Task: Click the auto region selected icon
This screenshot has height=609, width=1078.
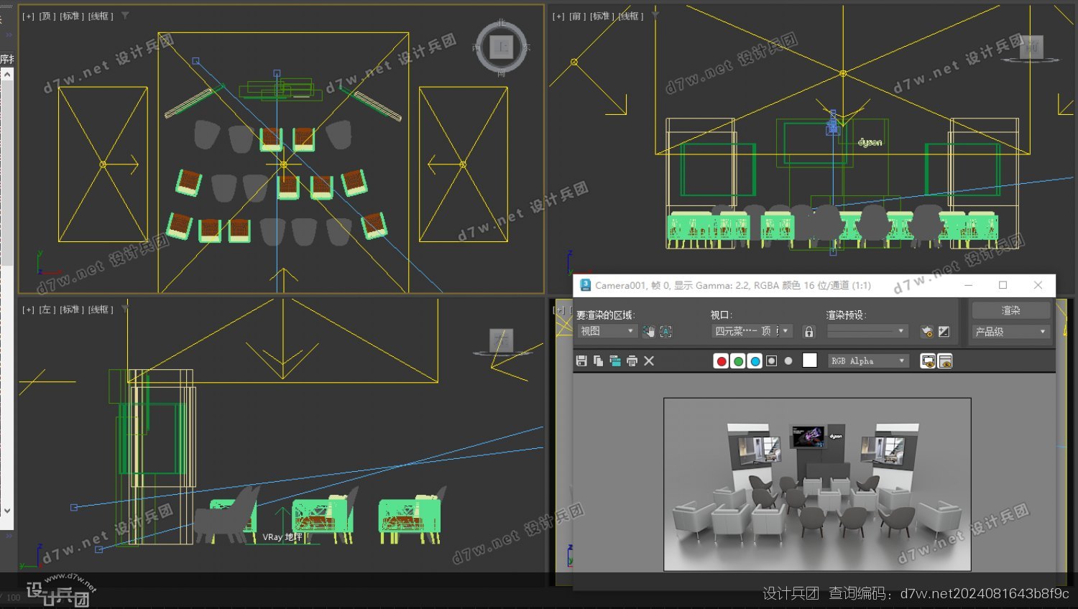Action: [x=666, y=331]
